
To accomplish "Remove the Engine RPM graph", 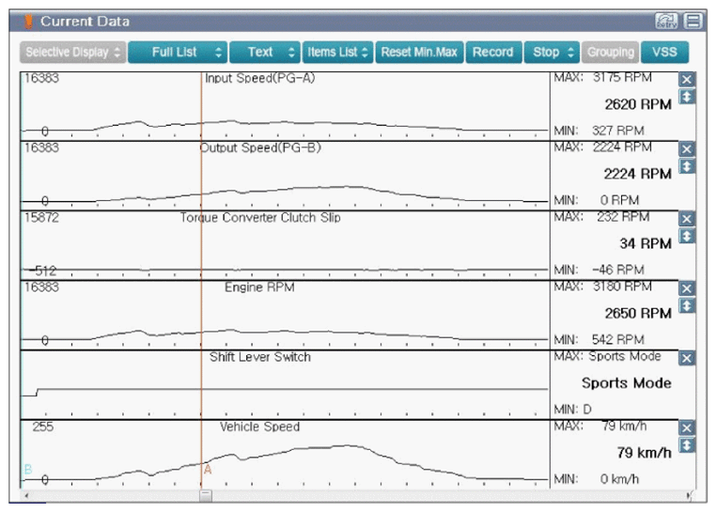I will click(686, 289).
